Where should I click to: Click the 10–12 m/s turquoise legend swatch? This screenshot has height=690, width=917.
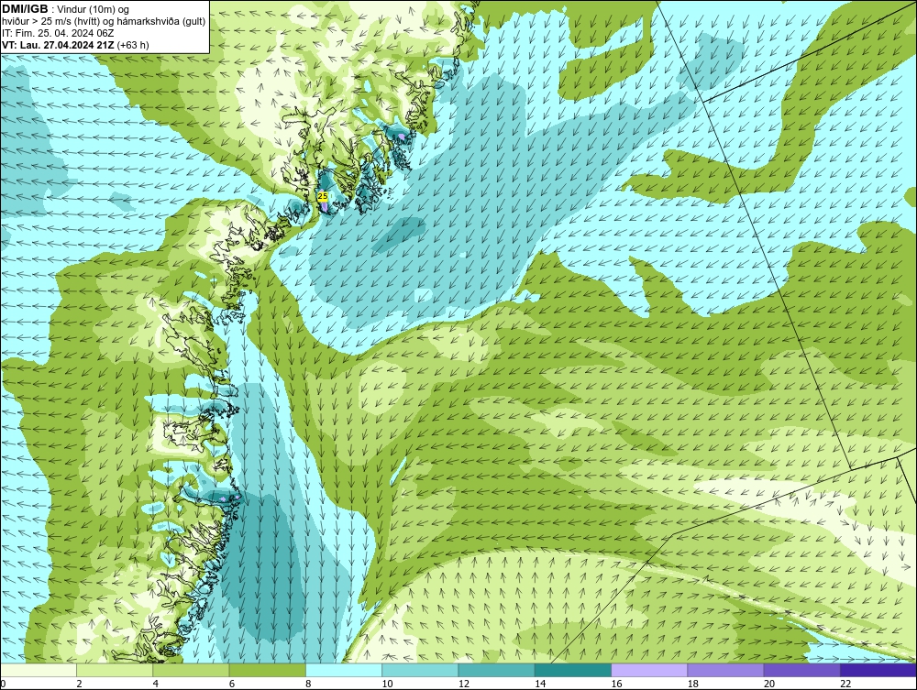[x=420, y=670]
